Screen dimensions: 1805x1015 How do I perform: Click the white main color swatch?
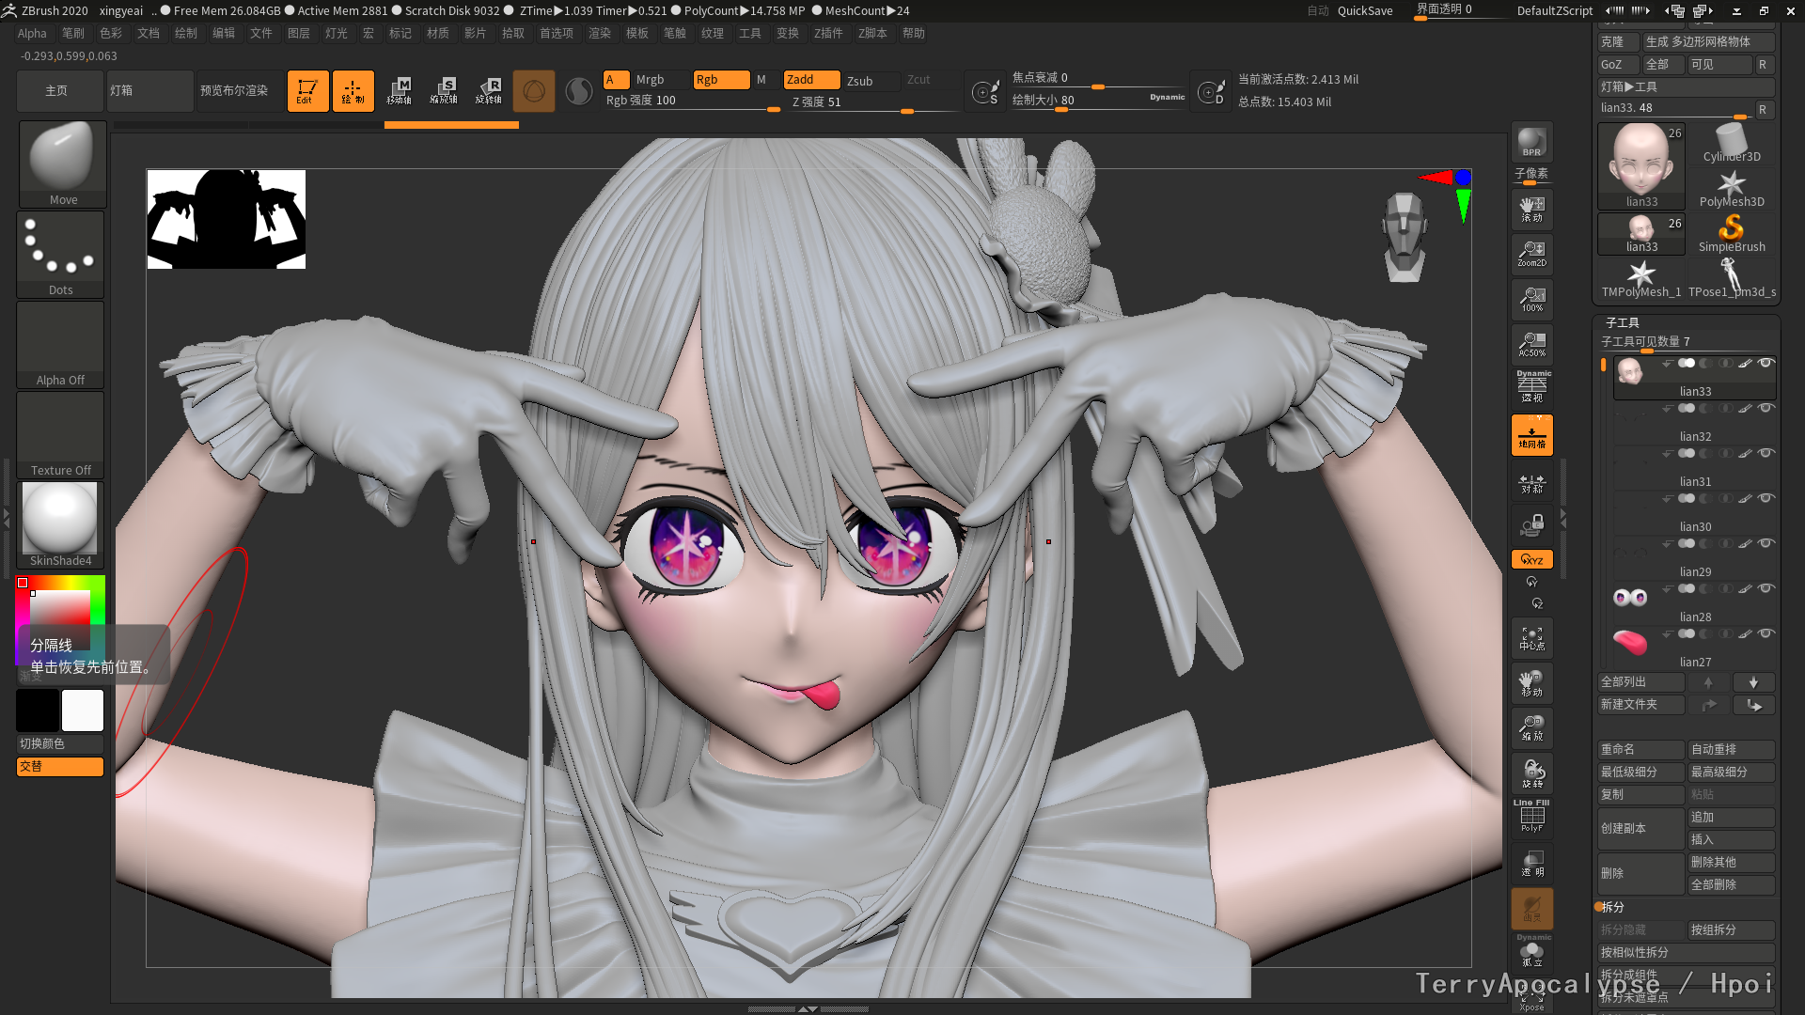tap(83, 710)
